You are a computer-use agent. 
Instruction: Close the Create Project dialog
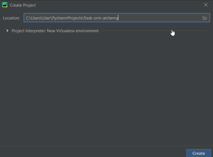pos(206,5)
